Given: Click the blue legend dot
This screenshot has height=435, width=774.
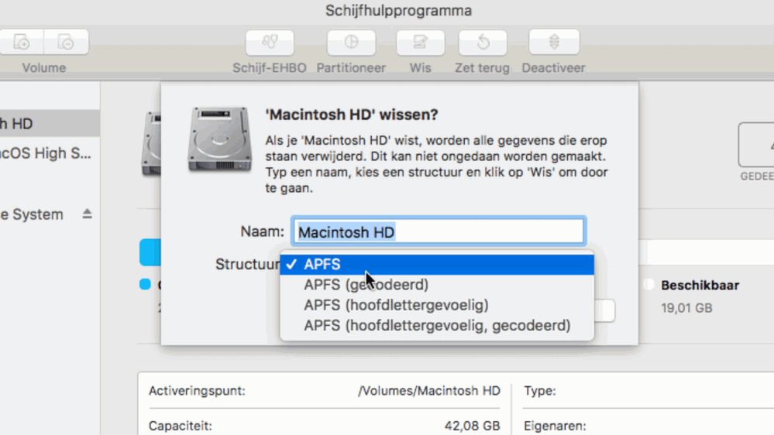Looking at the screenshot, I should tap(145, 285).
